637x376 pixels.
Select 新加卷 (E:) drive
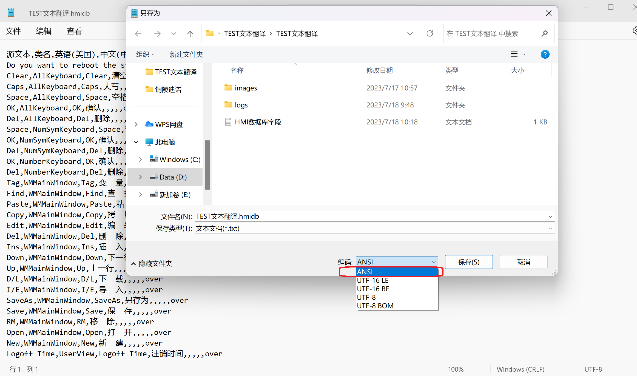tap(170, 195)
